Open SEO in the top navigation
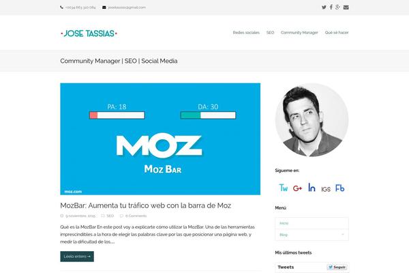This screenshot has height=273, width=409. tap(270, 33)
